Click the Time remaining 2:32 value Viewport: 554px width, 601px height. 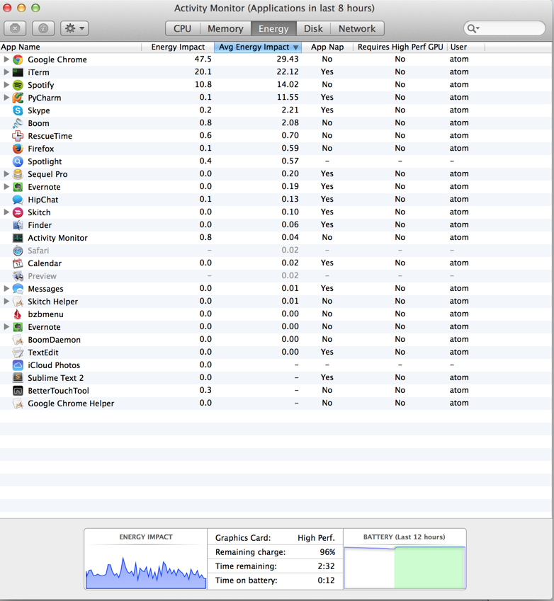click(x=326, y=566)
